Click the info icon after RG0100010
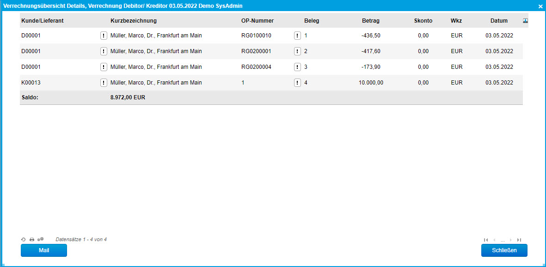This screenshot has width=546, height=267. tap(297, 36)
